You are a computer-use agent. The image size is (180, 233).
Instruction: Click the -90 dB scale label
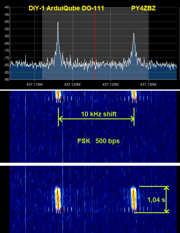[6, 79]
